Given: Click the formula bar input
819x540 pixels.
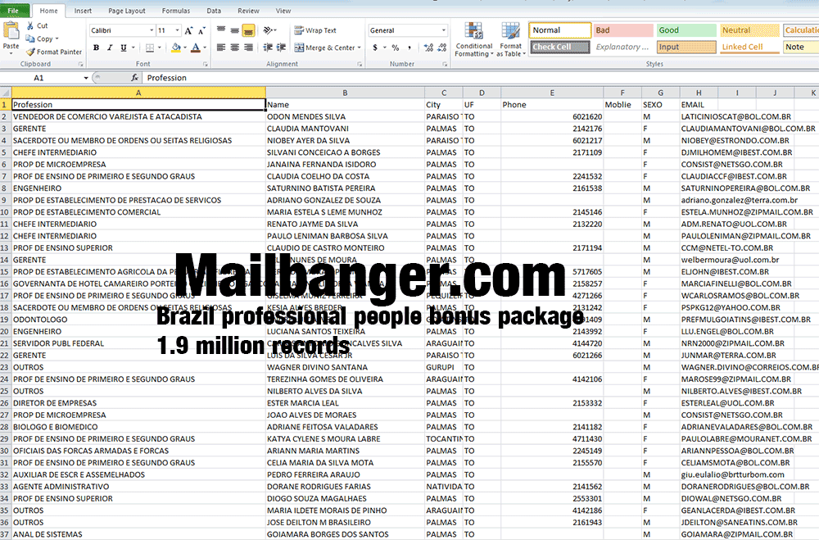Looking at the screenshot, I should pos(481,78).
